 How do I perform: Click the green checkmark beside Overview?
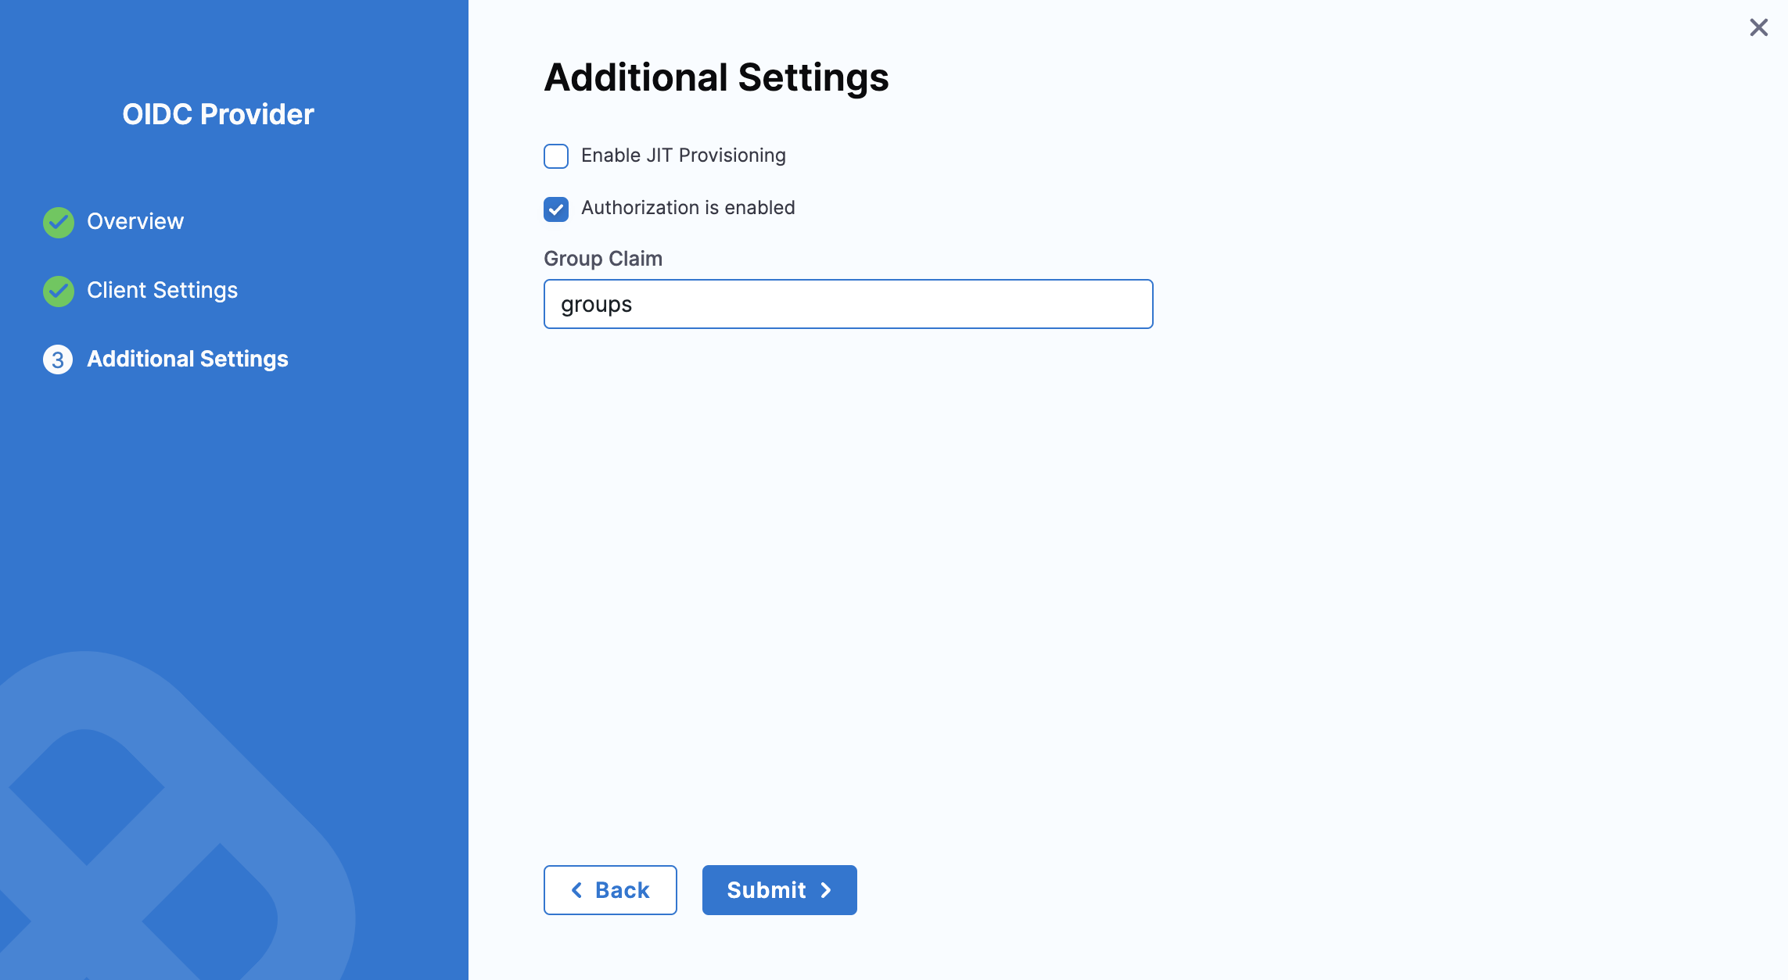[57, 222]
